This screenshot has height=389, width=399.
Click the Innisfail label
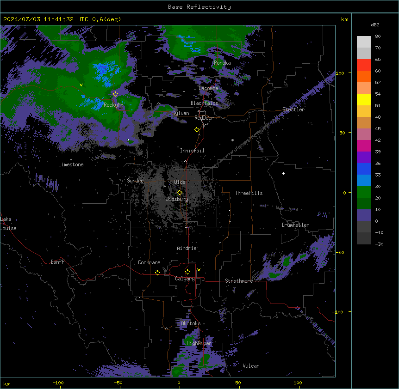click(x=192, y=151)
